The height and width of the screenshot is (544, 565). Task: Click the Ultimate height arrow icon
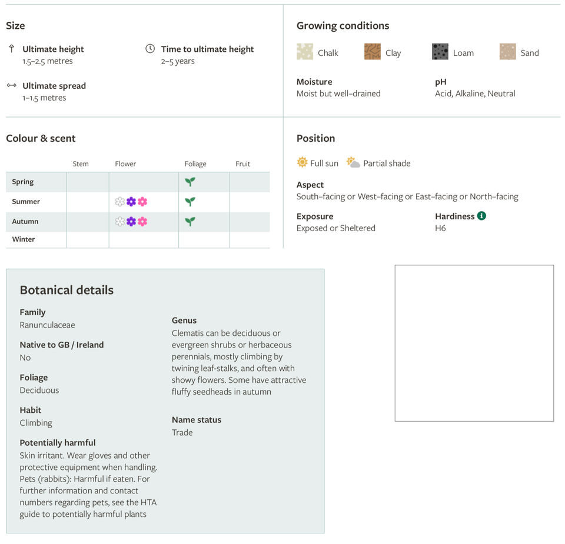pos(11,49)
